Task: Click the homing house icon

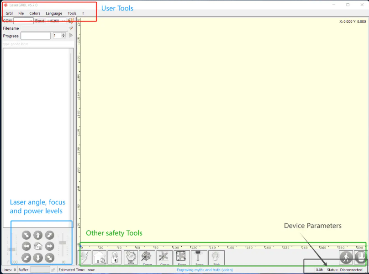Action: coord(99,257)
